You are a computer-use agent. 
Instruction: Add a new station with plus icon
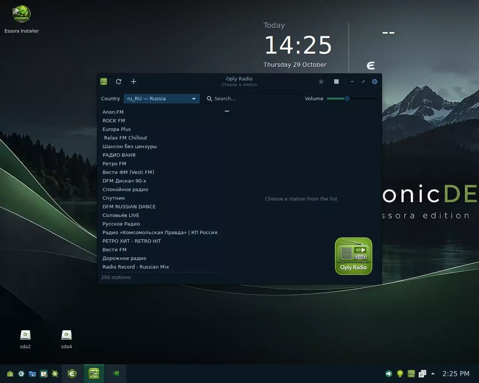[x=134, y=82]
